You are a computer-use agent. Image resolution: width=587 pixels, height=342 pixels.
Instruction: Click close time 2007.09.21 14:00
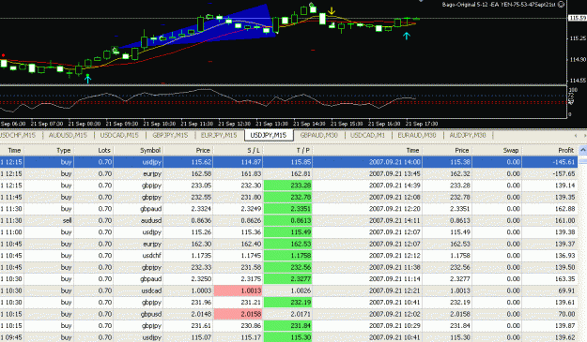[x=394, y=162]
